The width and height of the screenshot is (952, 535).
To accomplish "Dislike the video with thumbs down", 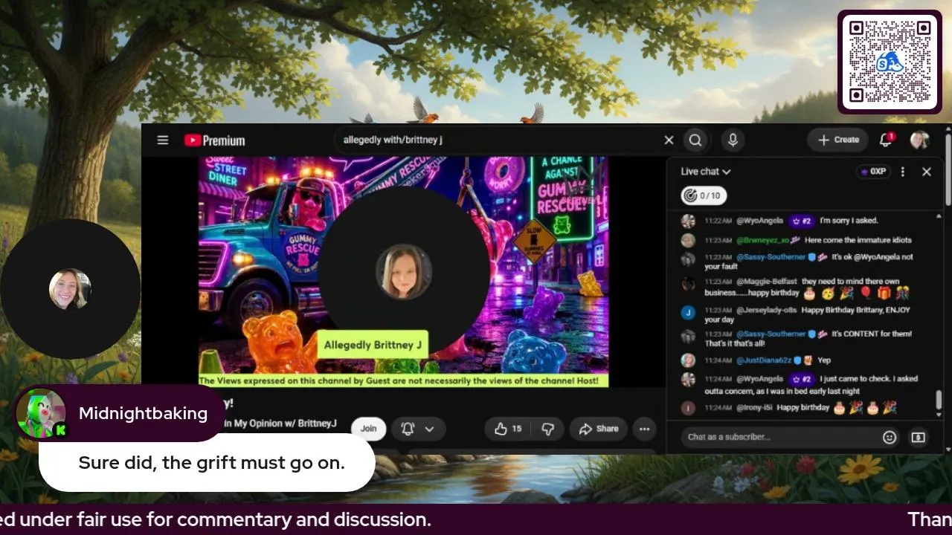I will [547, 429].
